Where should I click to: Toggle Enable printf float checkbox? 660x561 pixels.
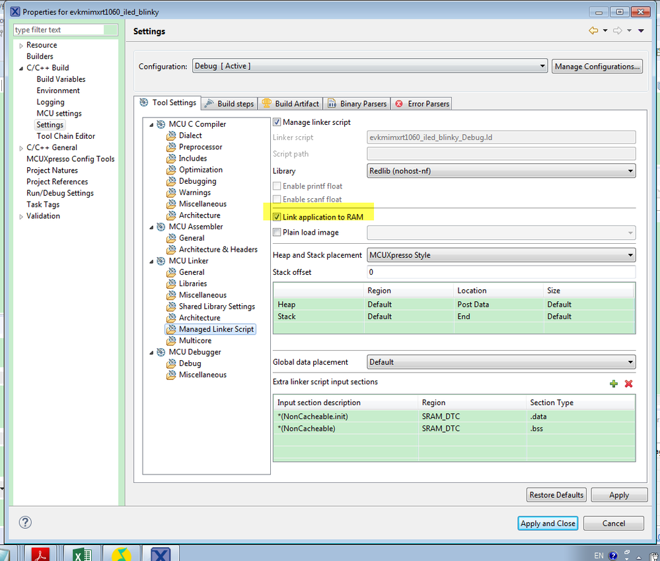(x=277, y=186)
